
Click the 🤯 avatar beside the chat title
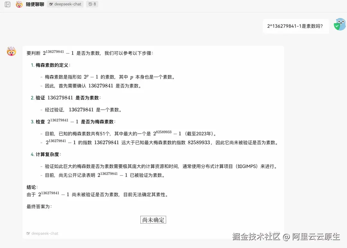[x=19, y=5]
